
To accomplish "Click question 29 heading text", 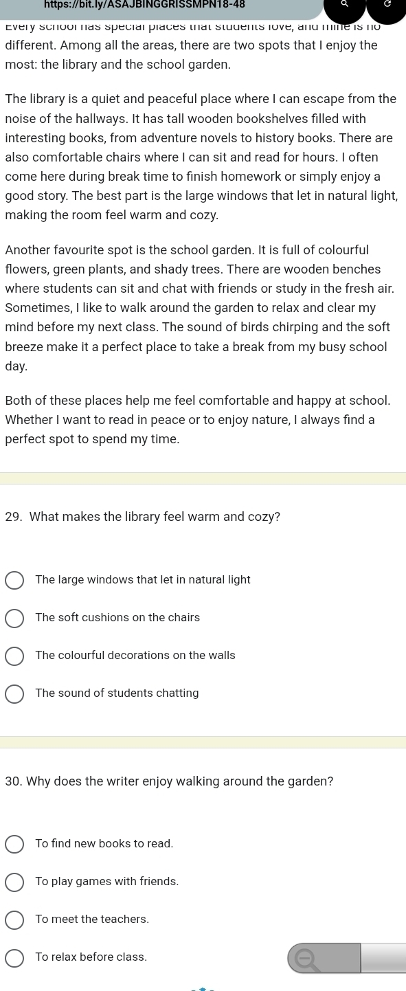I will 142,517.
